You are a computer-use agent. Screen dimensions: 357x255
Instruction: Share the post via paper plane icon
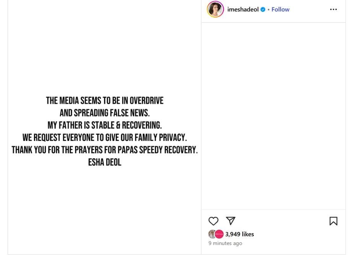230,221
